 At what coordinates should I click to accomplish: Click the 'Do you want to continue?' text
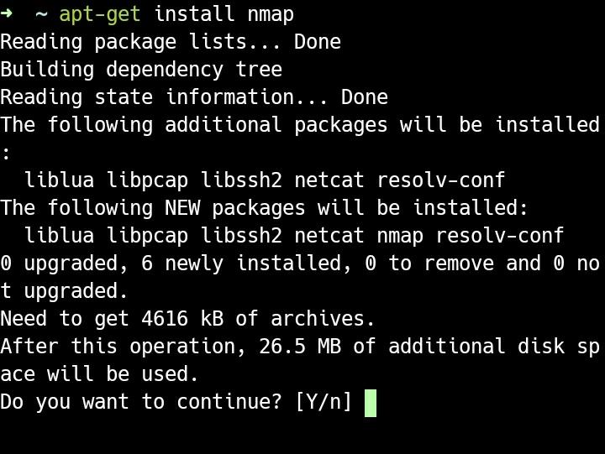coord(141,402)
